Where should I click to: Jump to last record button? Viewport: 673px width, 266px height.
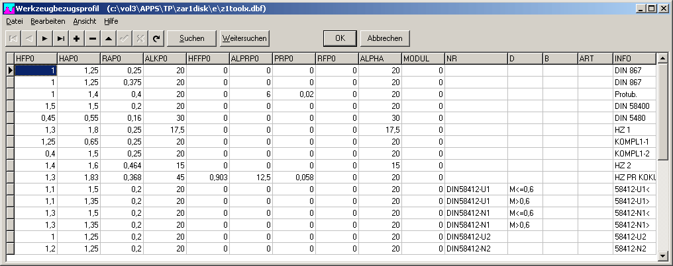(61, 38)
